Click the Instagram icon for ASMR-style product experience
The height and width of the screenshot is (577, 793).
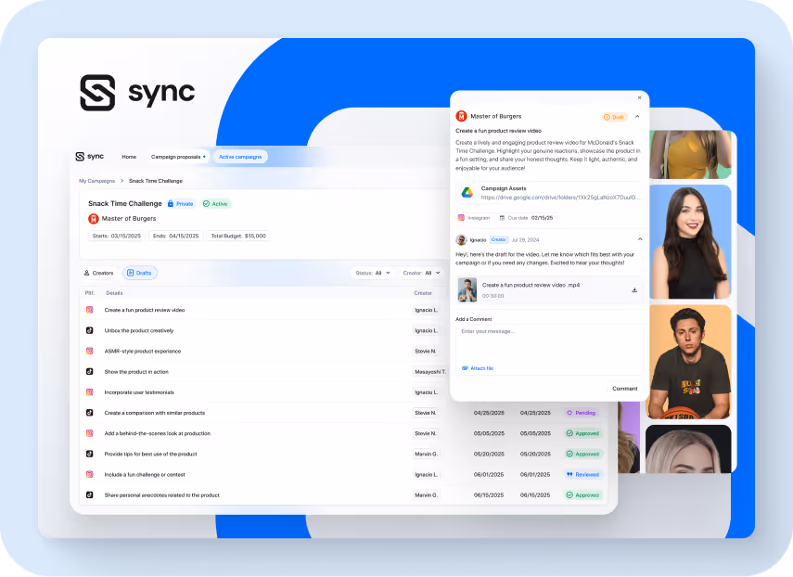[x=90, y=351]
